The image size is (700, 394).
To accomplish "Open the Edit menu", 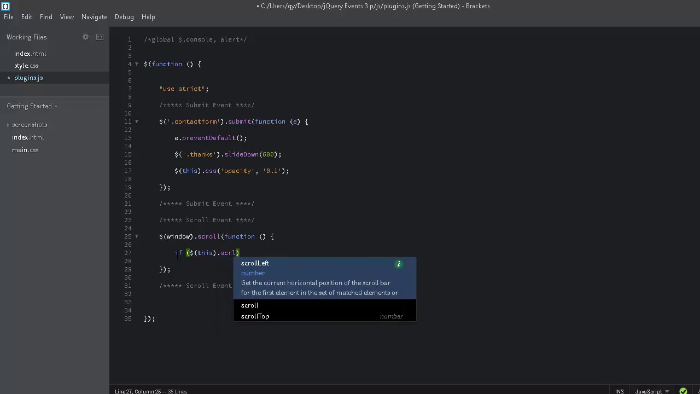I will (x=27, y=17).
